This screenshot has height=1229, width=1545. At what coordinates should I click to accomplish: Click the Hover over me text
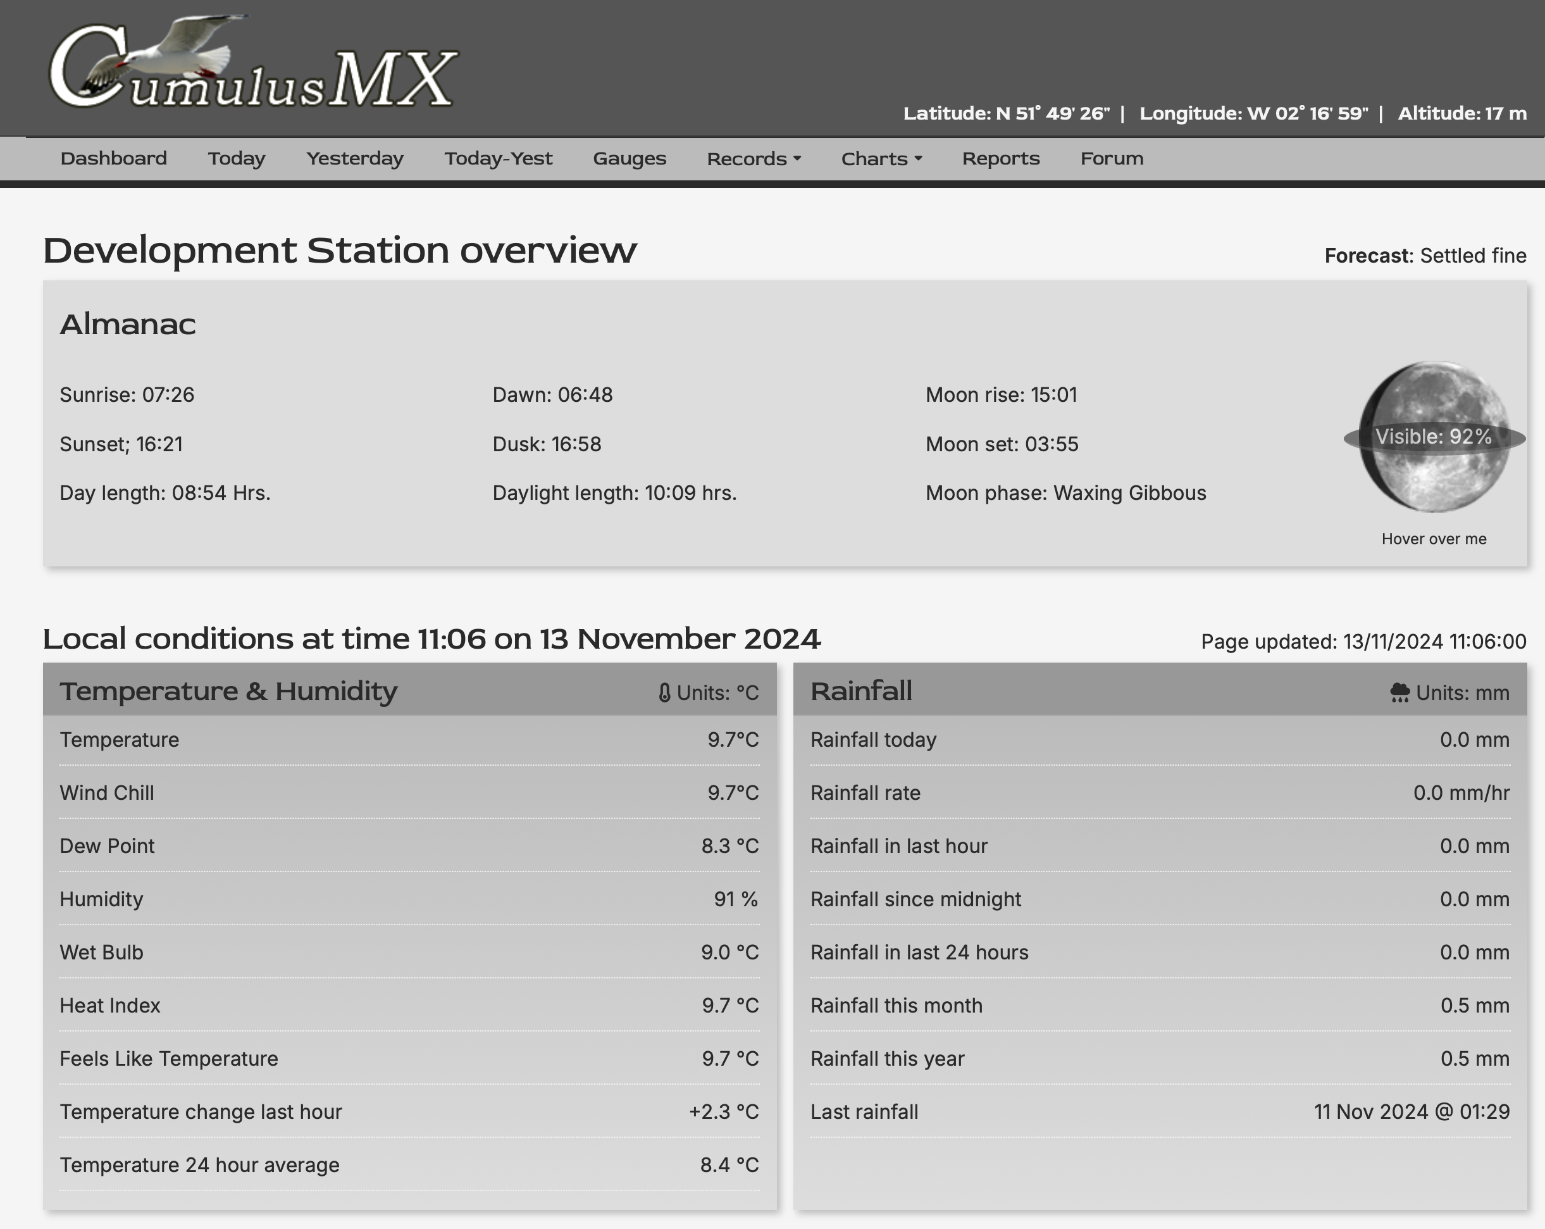1434,539
